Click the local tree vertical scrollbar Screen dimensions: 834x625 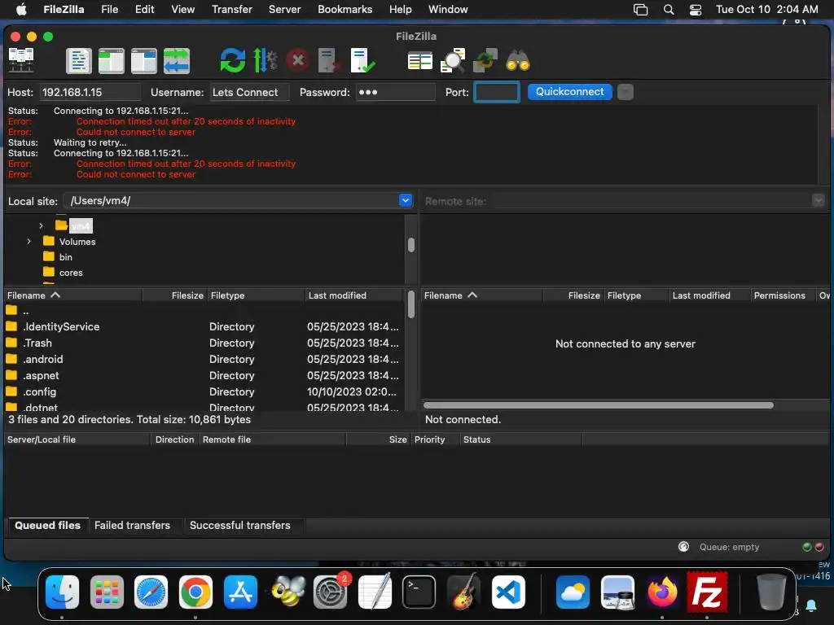(410, 245)
